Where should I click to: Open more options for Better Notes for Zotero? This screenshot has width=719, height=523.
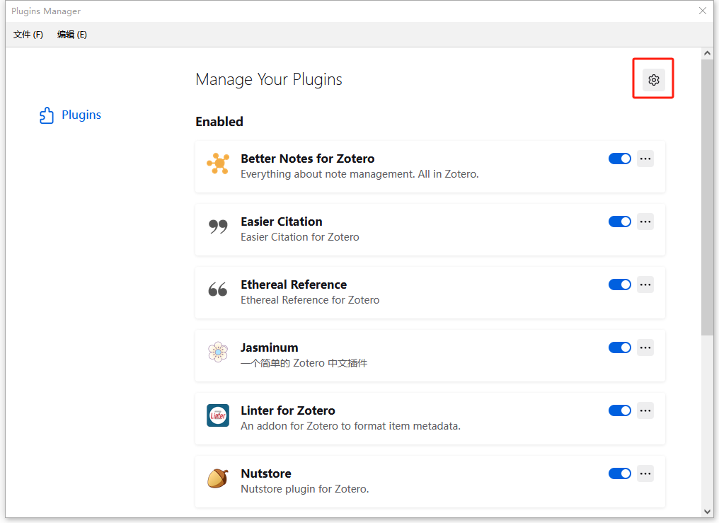(645, 159)
